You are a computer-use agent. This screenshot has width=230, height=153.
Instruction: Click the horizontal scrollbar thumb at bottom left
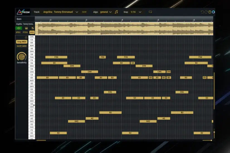coord(41,140)
